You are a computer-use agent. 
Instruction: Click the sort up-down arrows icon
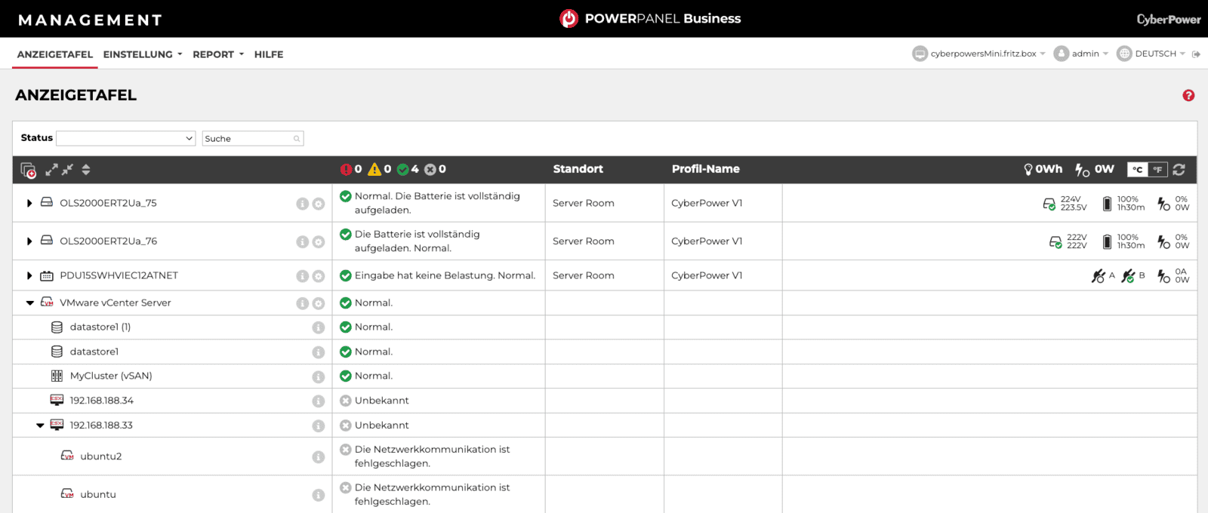[x=86, y=170]
